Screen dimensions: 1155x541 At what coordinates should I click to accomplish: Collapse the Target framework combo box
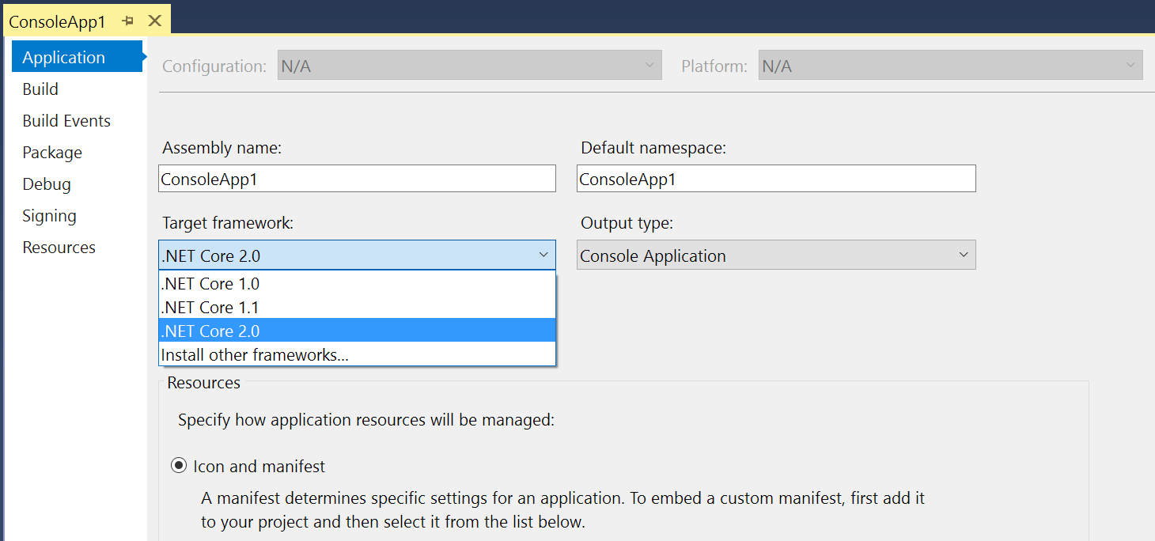pyautogui.click(x=357, y=255)
